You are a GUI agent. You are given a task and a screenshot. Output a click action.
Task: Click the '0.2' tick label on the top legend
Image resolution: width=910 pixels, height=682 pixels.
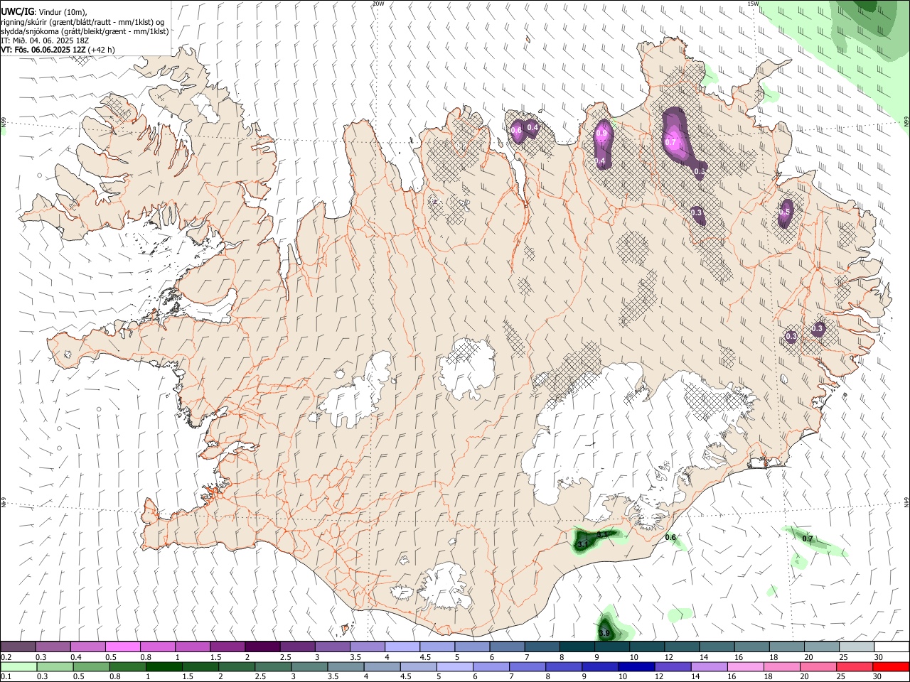(x=6, y=656)
